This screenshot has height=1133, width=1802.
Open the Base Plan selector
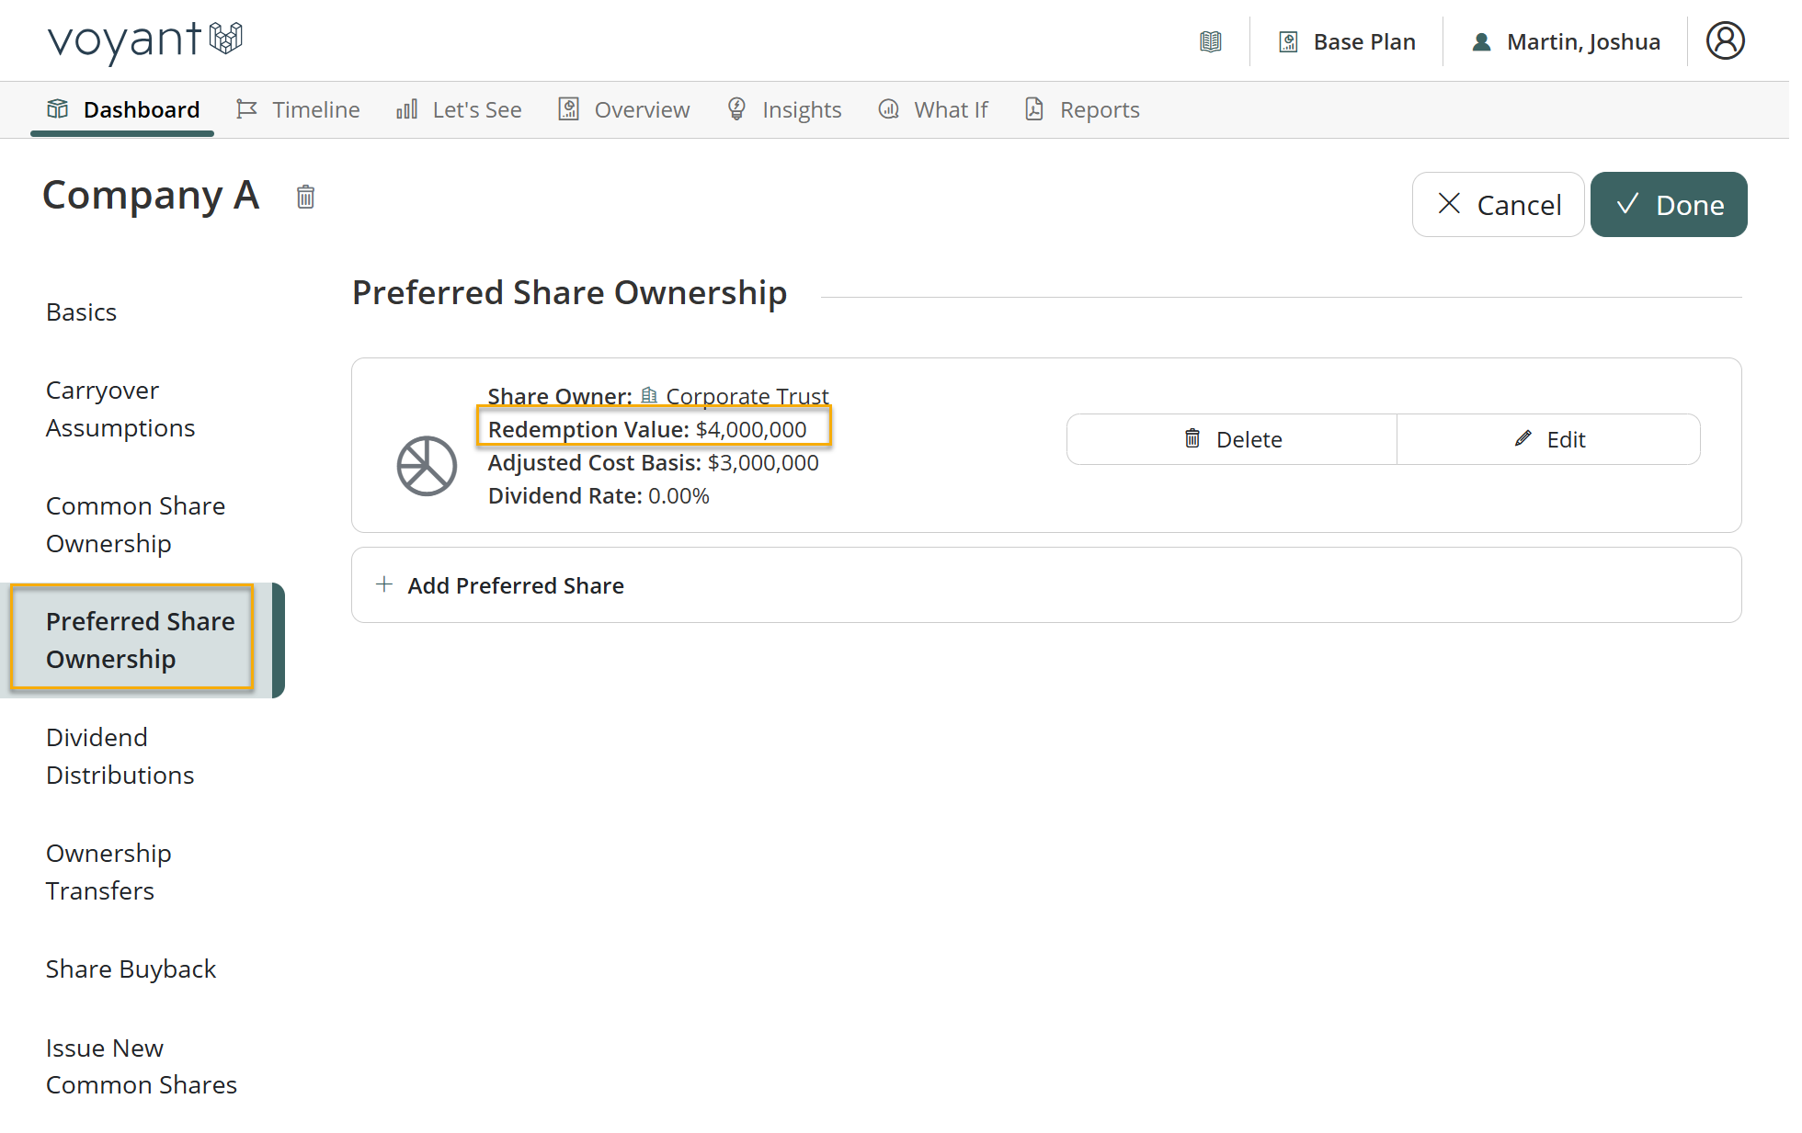pos(1347,41)
